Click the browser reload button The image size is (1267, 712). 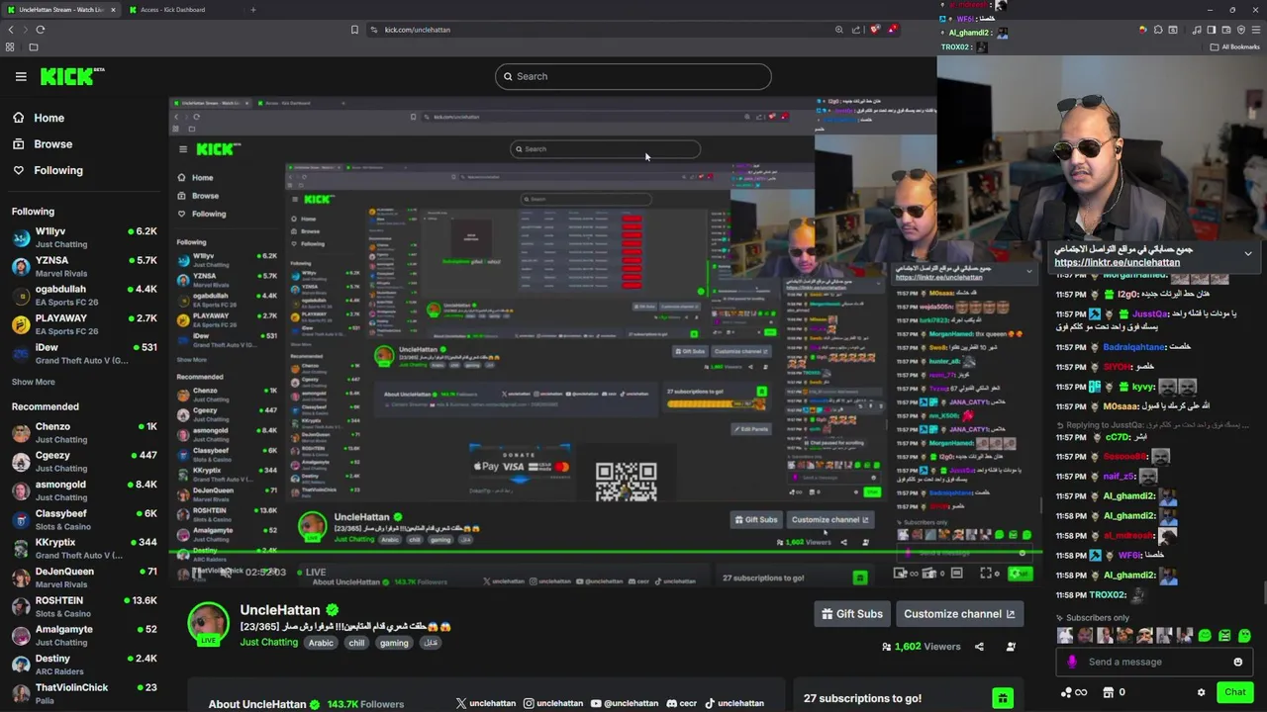tap(41, 30)
